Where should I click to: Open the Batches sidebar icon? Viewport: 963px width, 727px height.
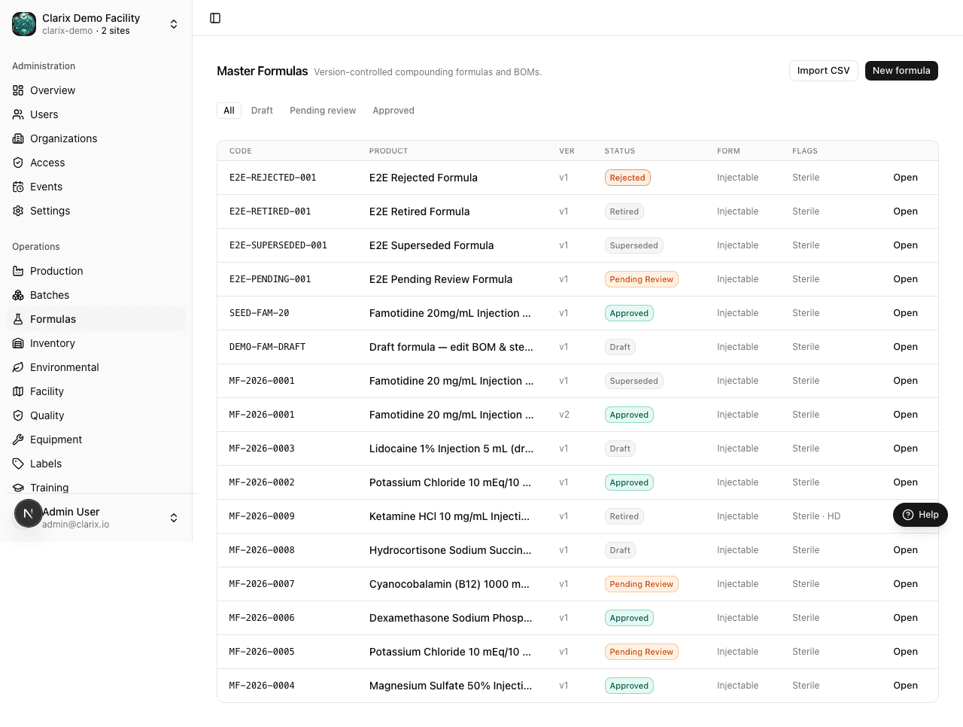pos(18,295)
